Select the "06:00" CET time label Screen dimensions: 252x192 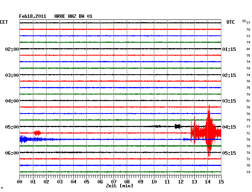click(x=12, y=153)
